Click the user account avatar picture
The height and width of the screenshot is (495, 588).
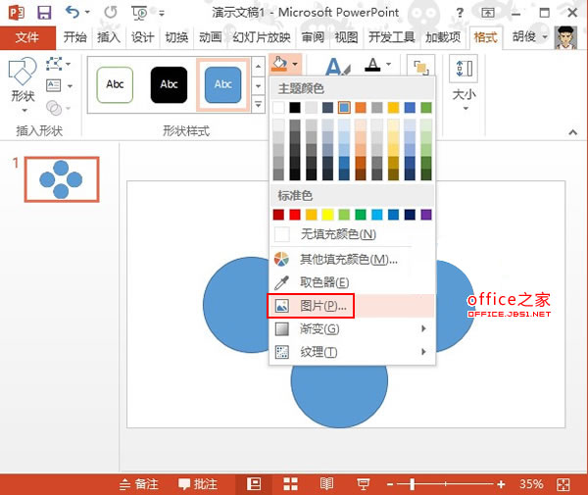coord(565,37)
